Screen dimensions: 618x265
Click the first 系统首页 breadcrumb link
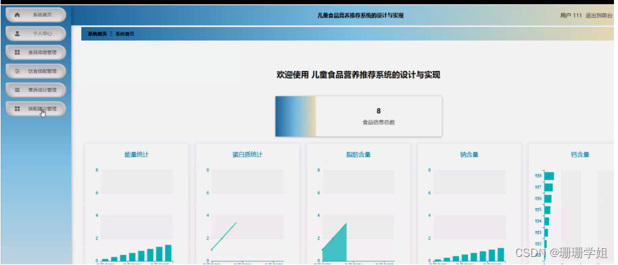tap(97, 34)
